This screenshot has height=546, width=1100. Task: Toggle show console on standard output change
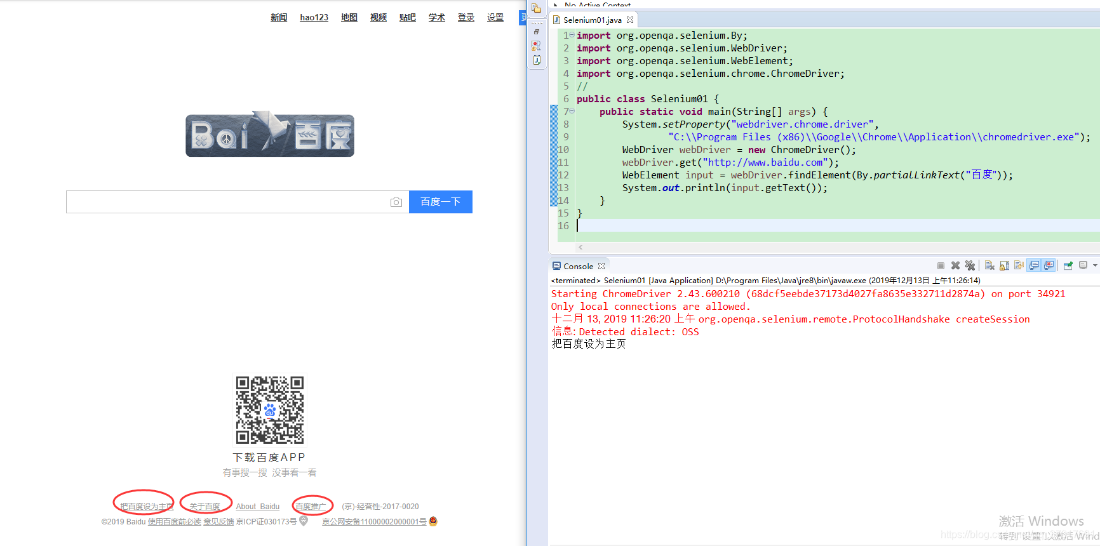pyautogui.click(x=1034, y=266)
